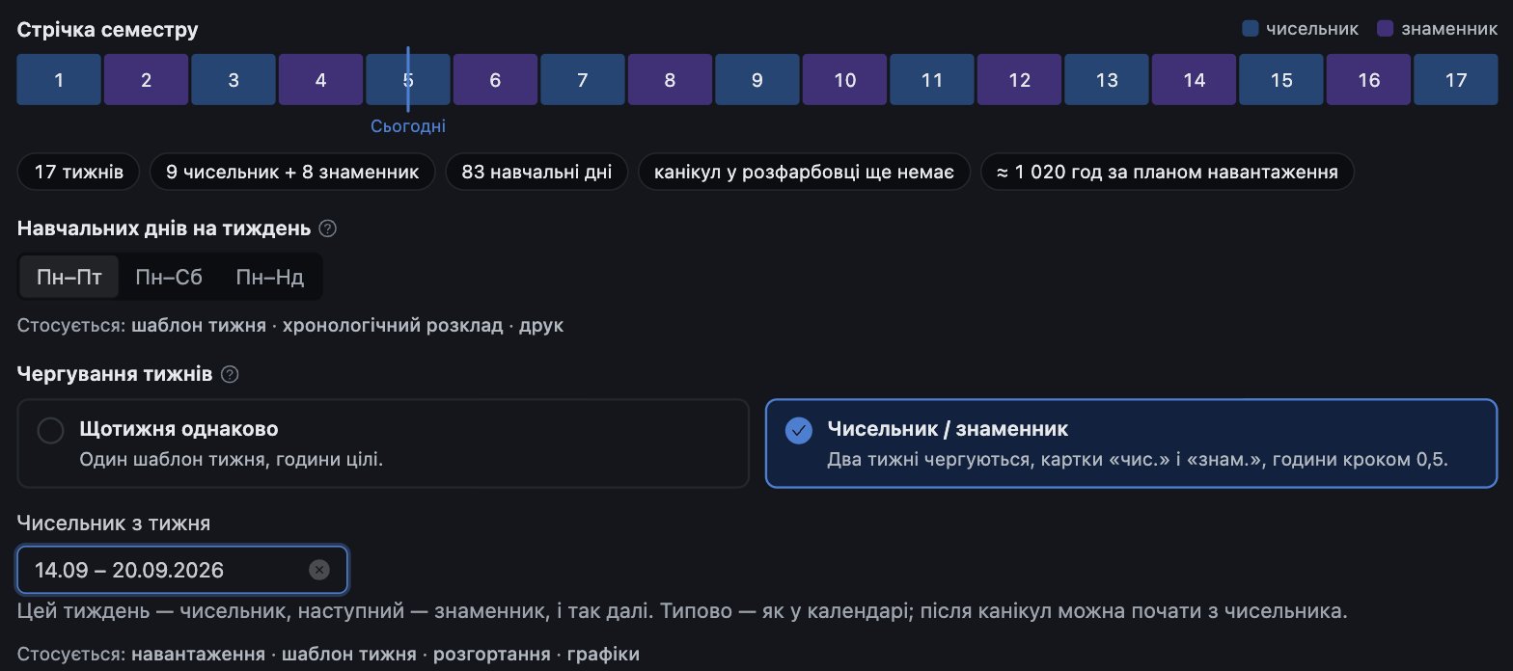Click the чисельник legend color swatch
Viewport: 1513px width, 671px height.
tap(1250, 29)
